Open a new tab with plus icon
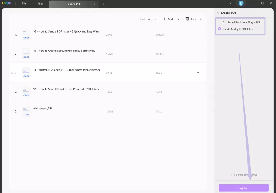The image size is (276, 193). pyautogui.click(x=103, y=4)
